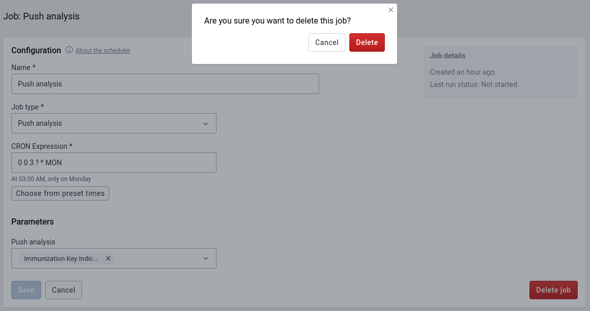Click into the Name input field
This screenshot has height=311, width=590.
tap(165, 84)
